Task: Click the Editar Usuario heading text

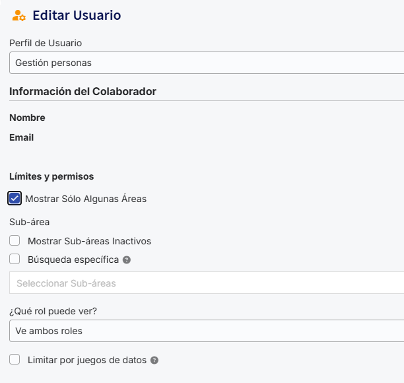Action: (x=77, y=15)
